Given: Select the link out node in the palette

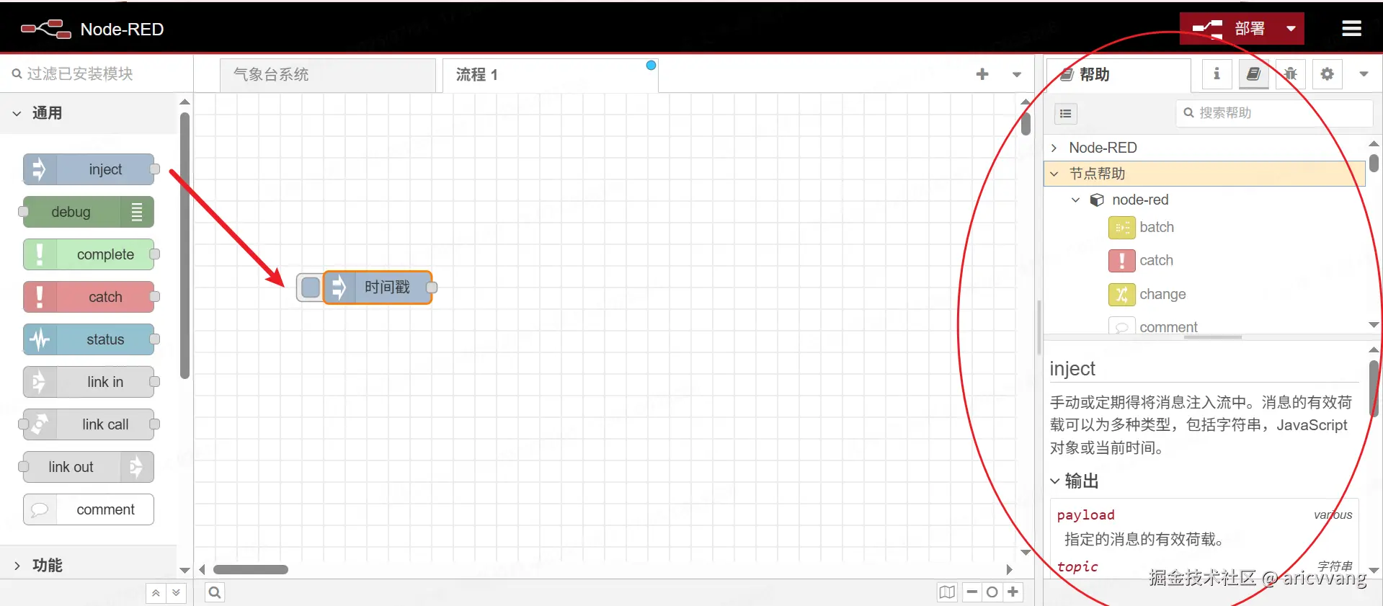Looking at the screenshot, I should point(88,467).
